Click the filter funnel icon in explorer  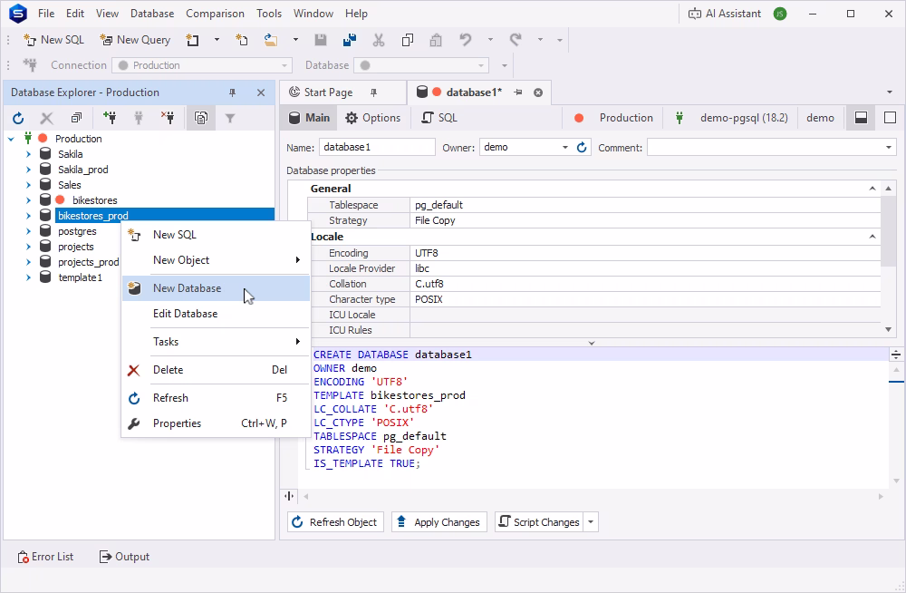pos(230,118)
